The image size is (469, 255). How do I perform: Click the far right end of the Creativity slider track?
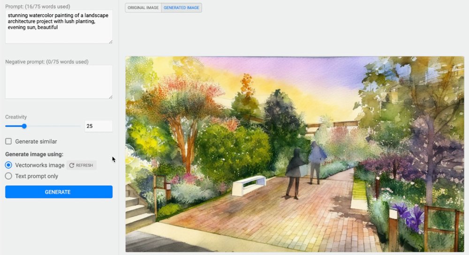pos(80,126)
